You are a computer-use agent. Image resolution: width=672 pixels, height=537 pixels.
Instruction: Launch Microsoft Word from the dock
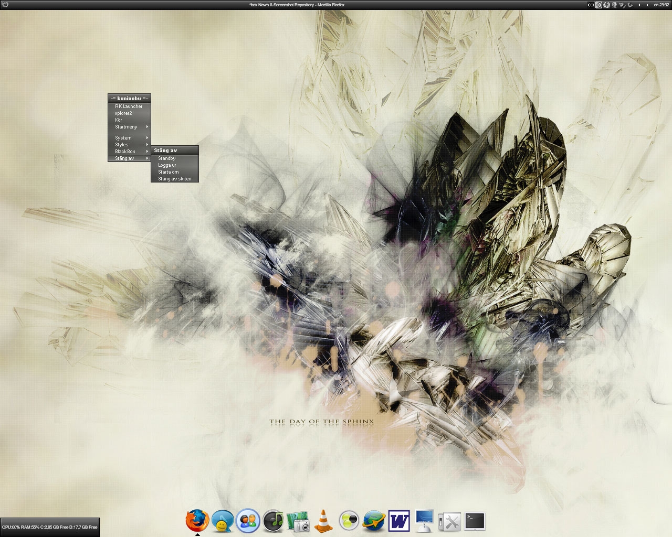click(x=399, y=521)
